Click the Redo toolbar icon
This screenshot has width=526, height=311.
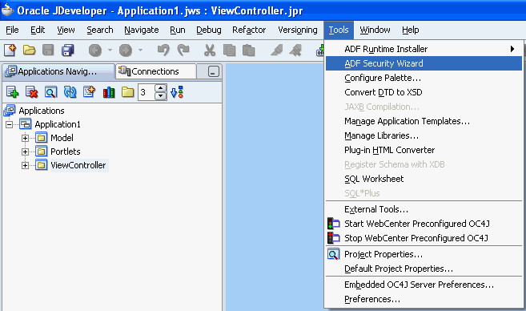coord(183,50)
